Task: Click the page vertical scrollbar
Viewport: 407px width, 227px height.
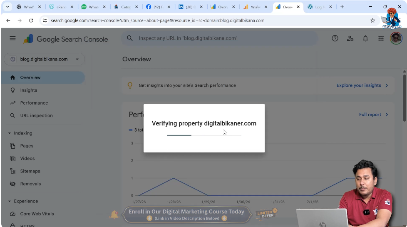Action: 405,97
